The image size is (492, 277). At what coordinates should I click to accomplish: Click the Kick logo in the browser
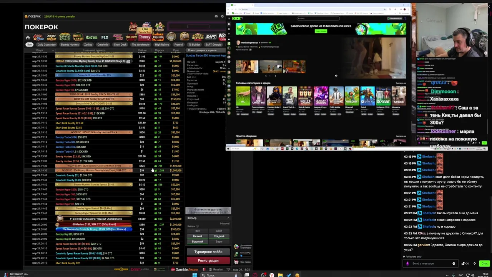[237, 18]
